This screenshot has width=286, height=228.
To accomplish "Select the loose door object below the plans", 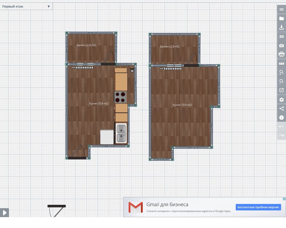I will [x=57, y=211].
